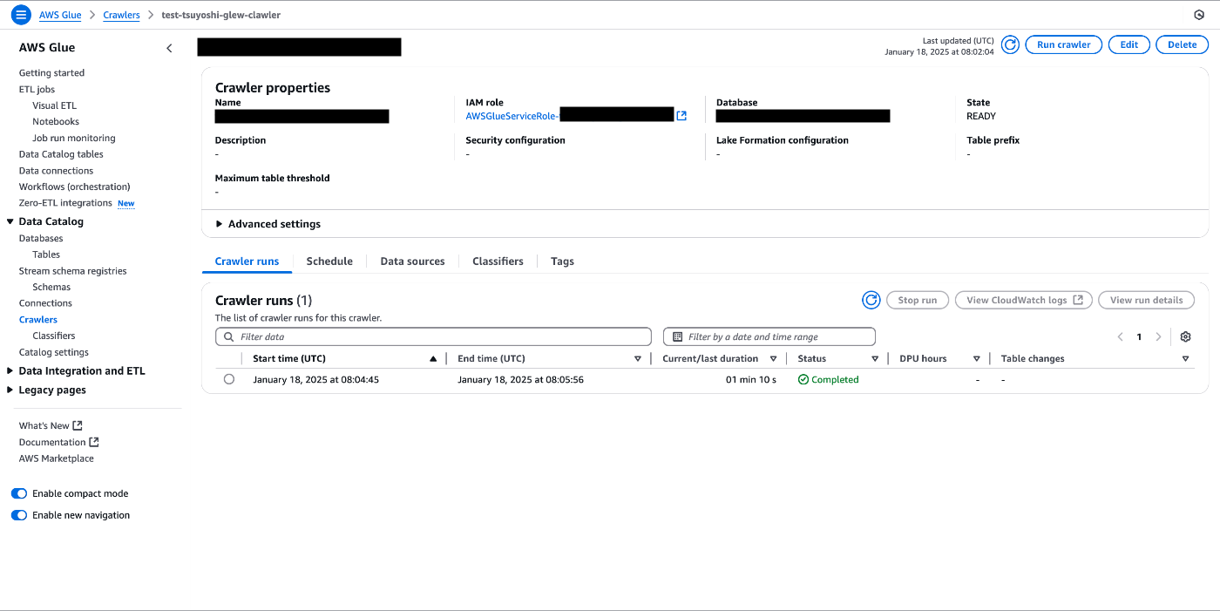Click the Stop run button

[917, 300]
